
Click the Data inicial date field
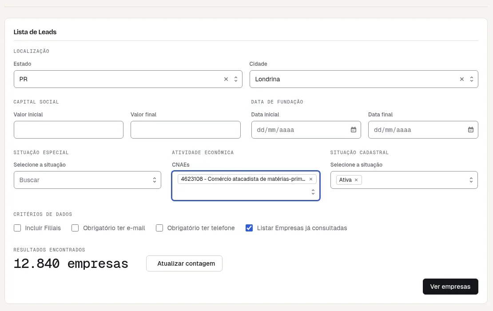[x=306, y=130]
